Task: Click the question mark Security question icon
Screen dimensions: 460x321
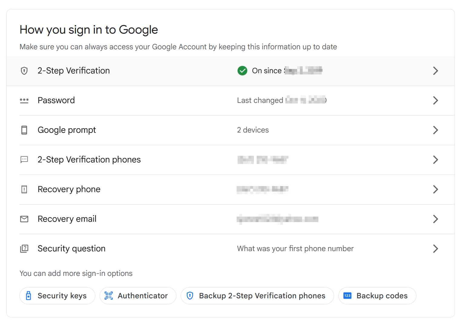Action: pyautogui.click(x=24, y=249)
